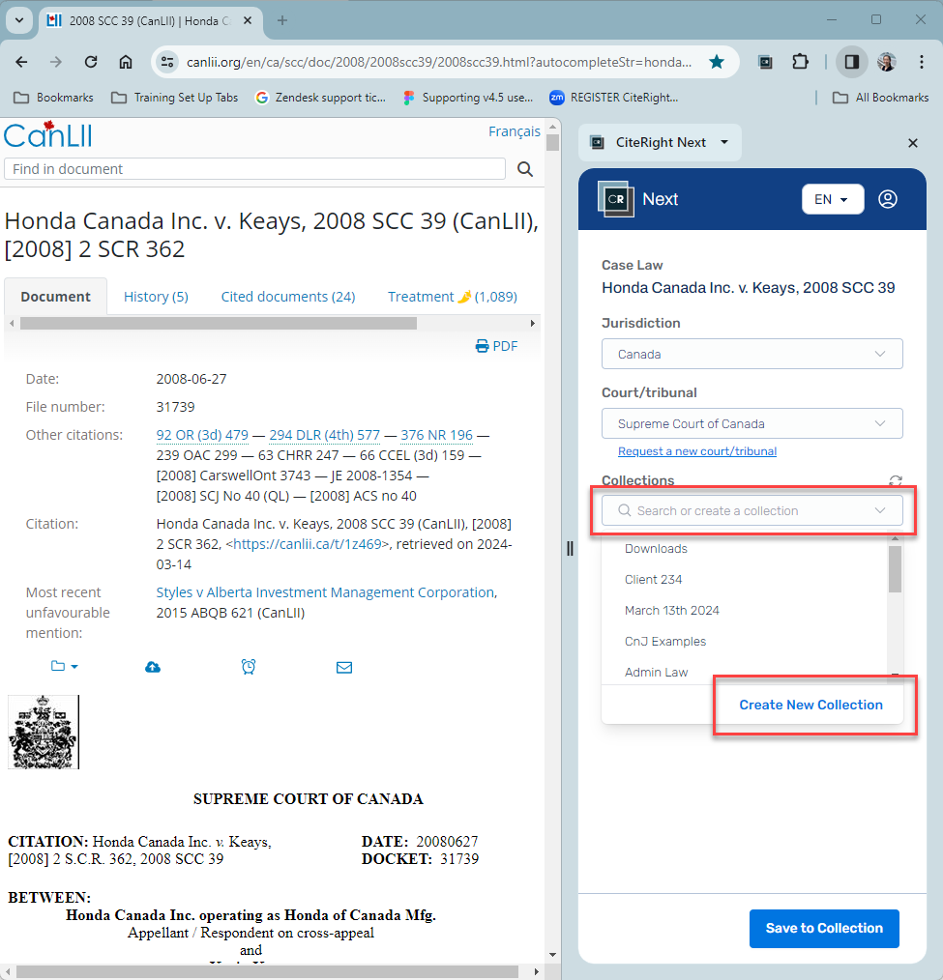Open the Zendesk support bookmark

pos(321,98)
